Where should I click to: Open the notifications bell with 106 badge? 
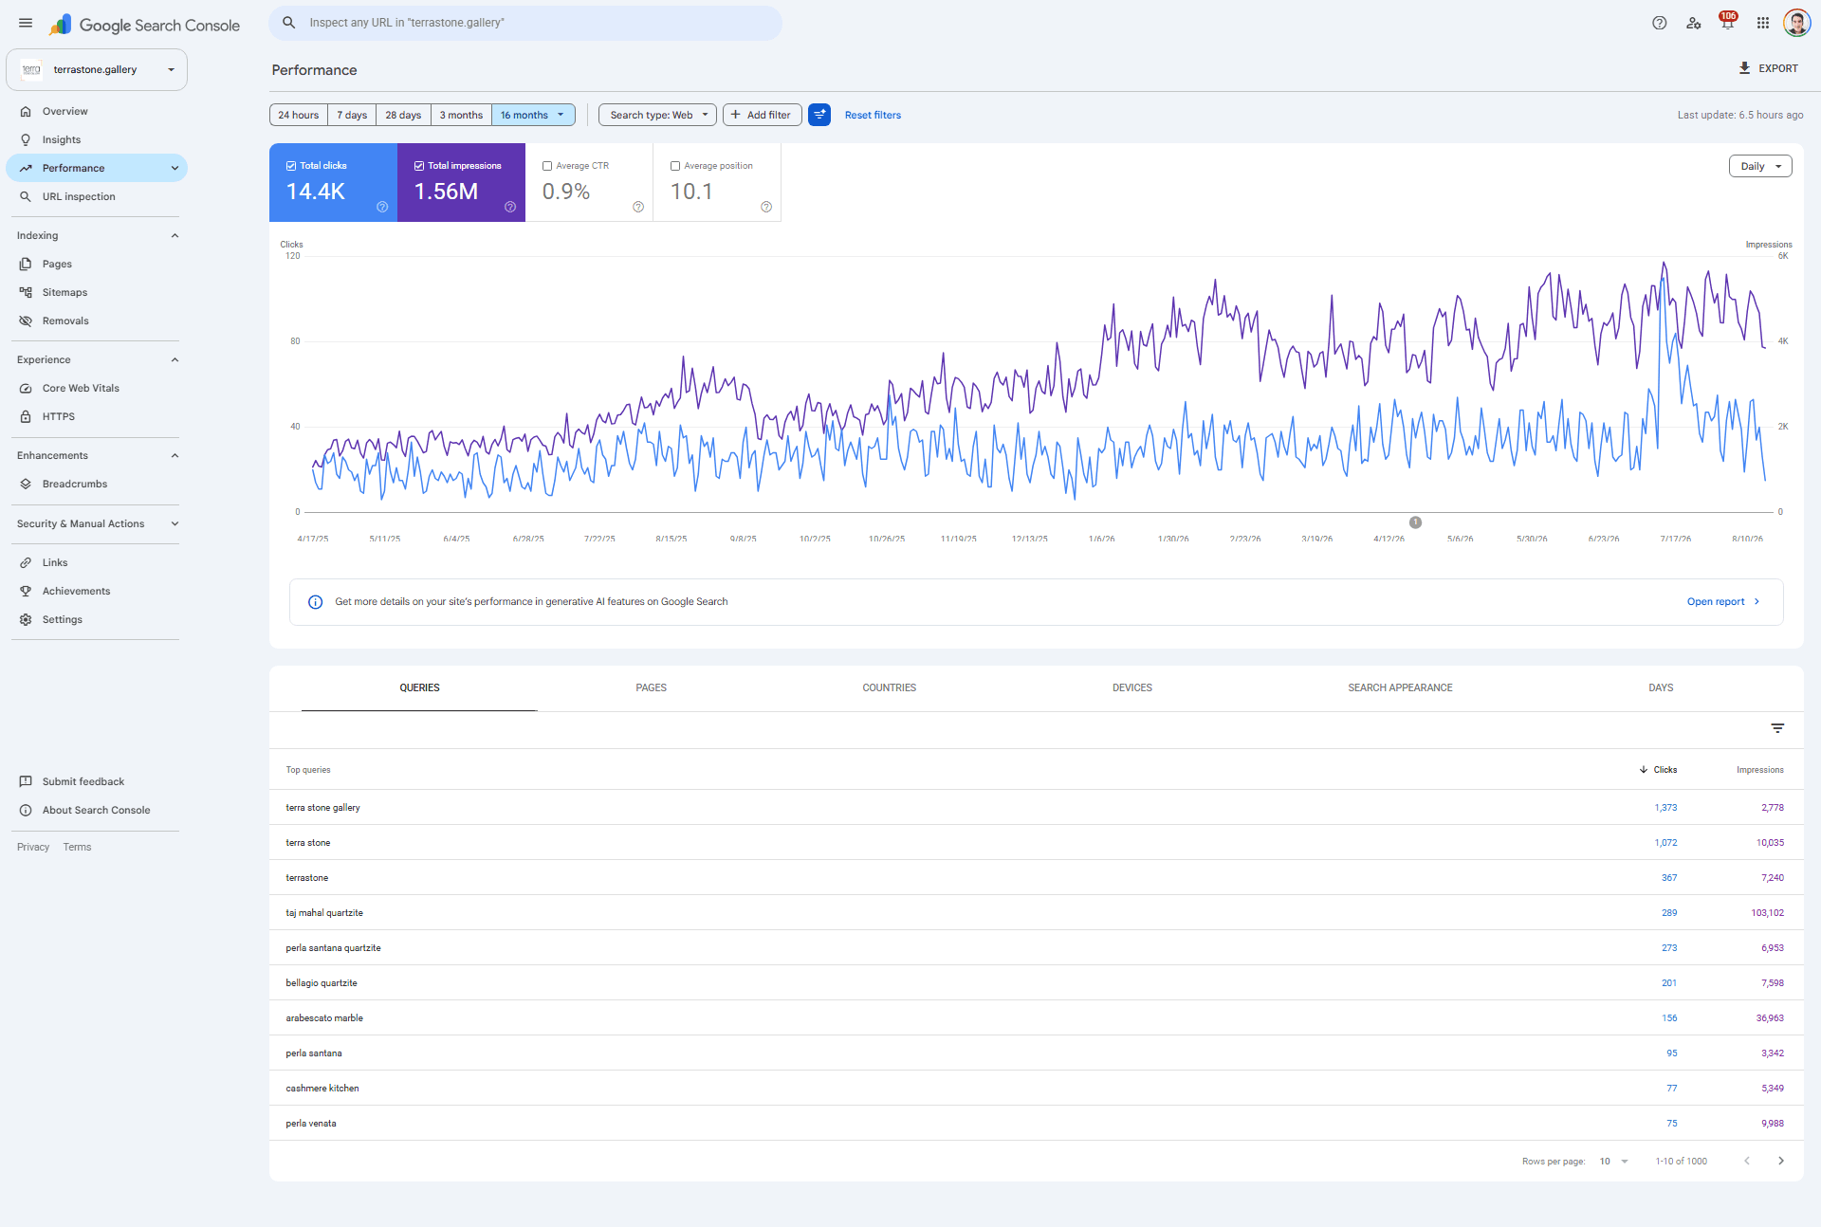tap(1727, 22)
